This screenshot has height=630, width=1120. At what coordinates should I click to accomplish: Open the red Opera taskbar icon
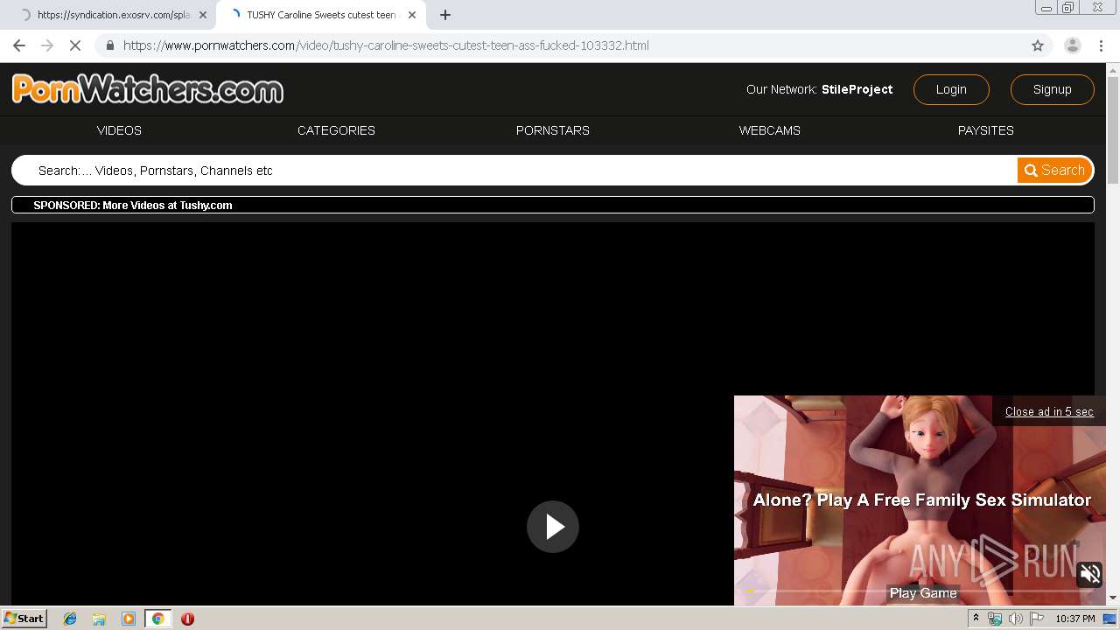click(x=187, y=619)
